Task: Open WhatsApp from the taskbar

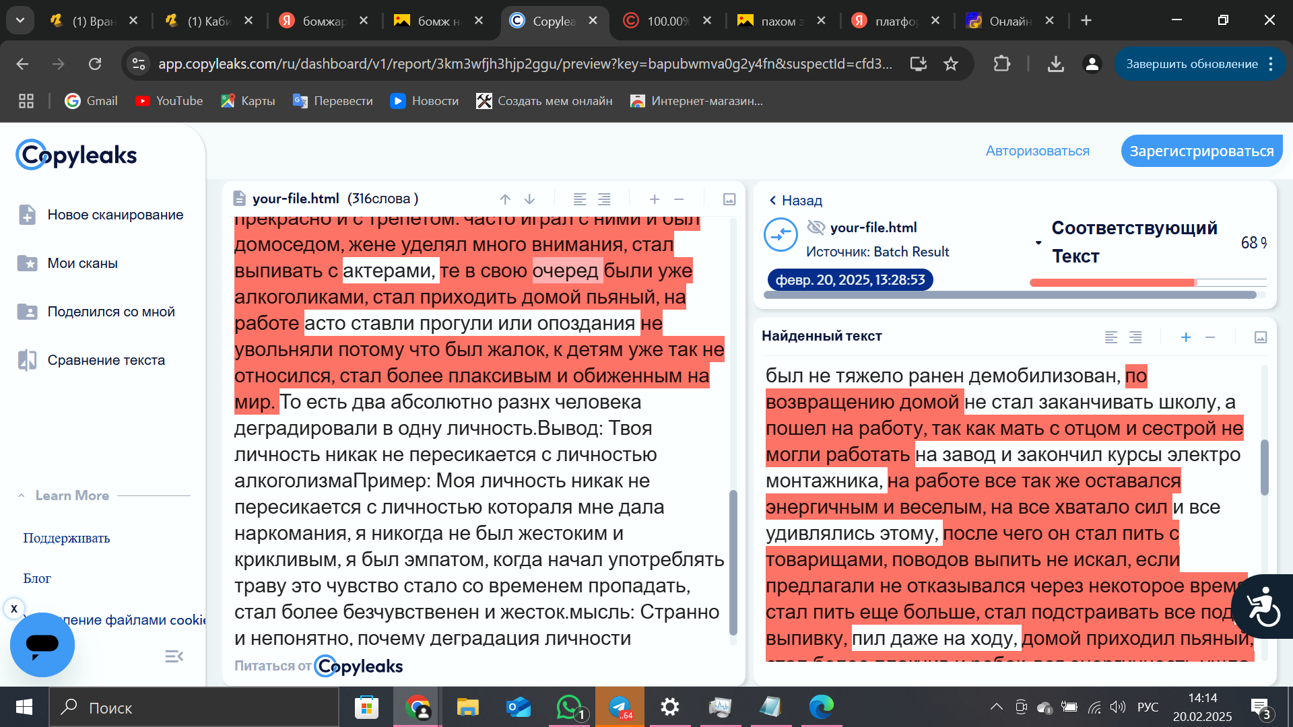Action: click(570, 707)
